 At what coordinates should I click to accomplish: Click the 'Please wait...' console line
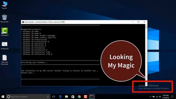(28, 73)
